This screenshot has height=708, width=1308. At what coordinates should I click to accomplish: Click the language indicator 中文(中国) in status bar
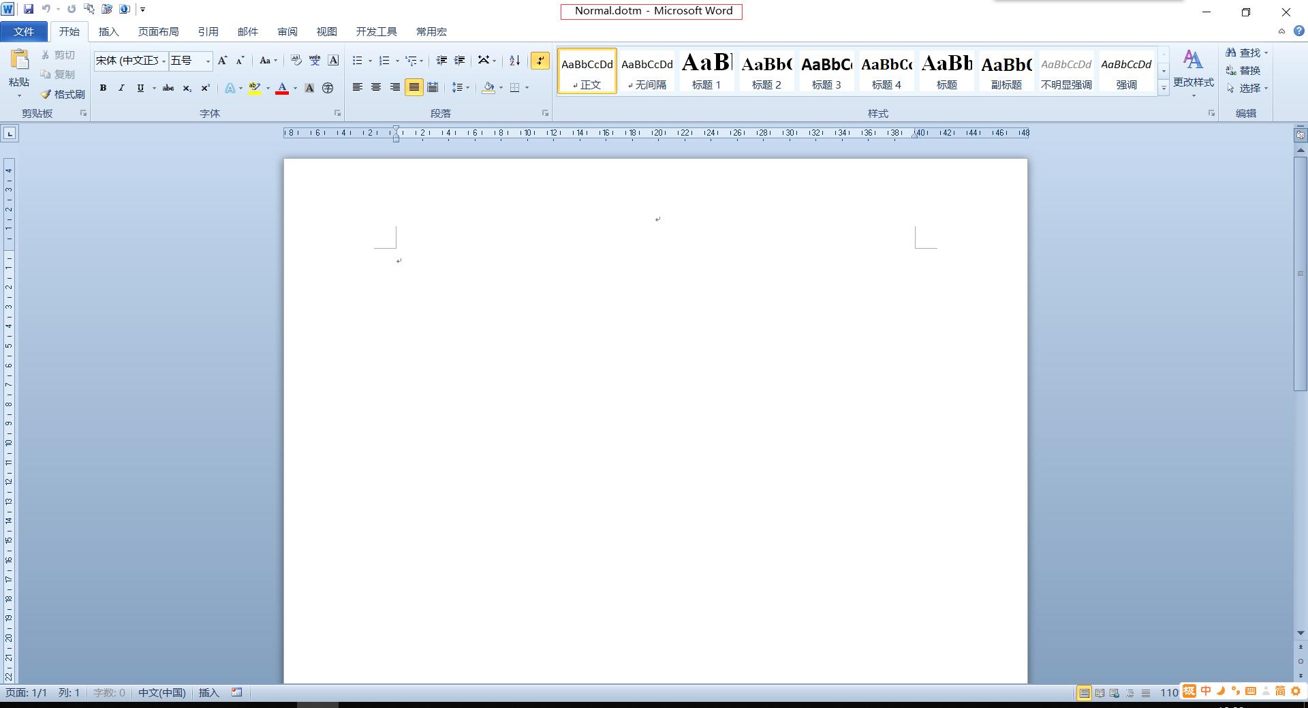point(162,692)
